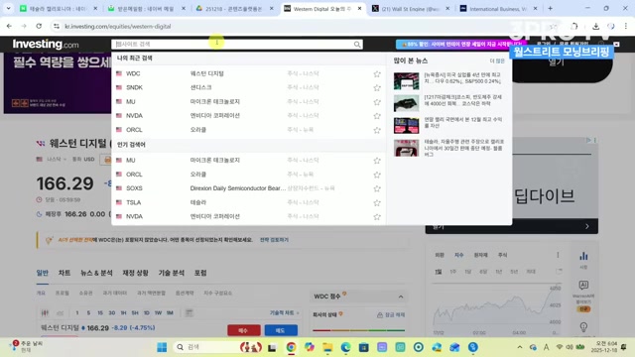The width and height of the screenshot is (635, 357).
Task: Open Wi-Fi network tray icon
Action: coord(560,347)
